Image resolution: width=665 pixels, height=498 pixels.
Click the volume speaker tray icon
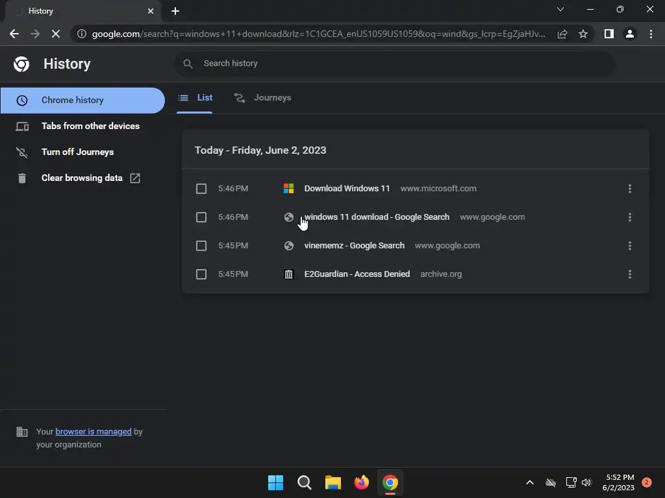tap(586, 482)
